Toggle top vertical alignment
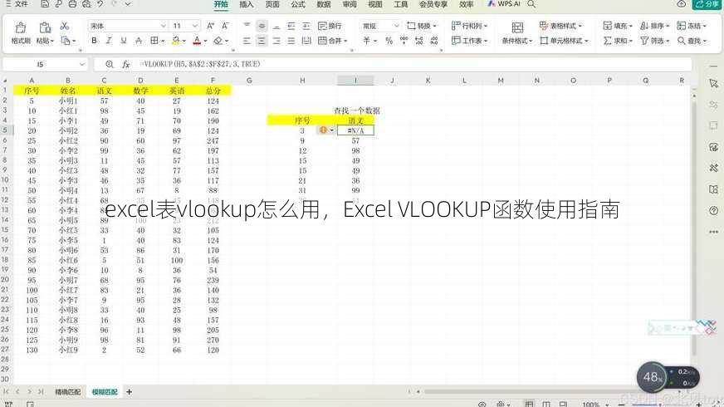This screenshot has height=407, width=724. tap(247, 25)
